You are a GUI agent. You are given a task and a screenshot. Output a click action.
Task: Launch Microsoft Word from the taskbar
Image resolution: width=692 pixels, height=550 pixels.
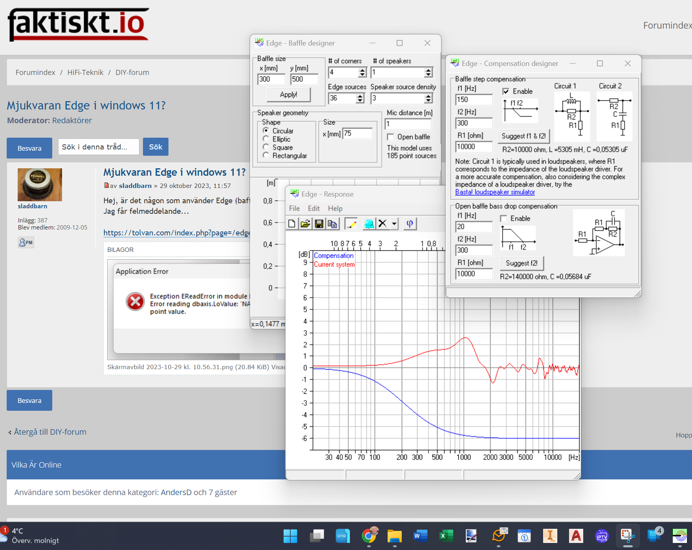point(421,536)
